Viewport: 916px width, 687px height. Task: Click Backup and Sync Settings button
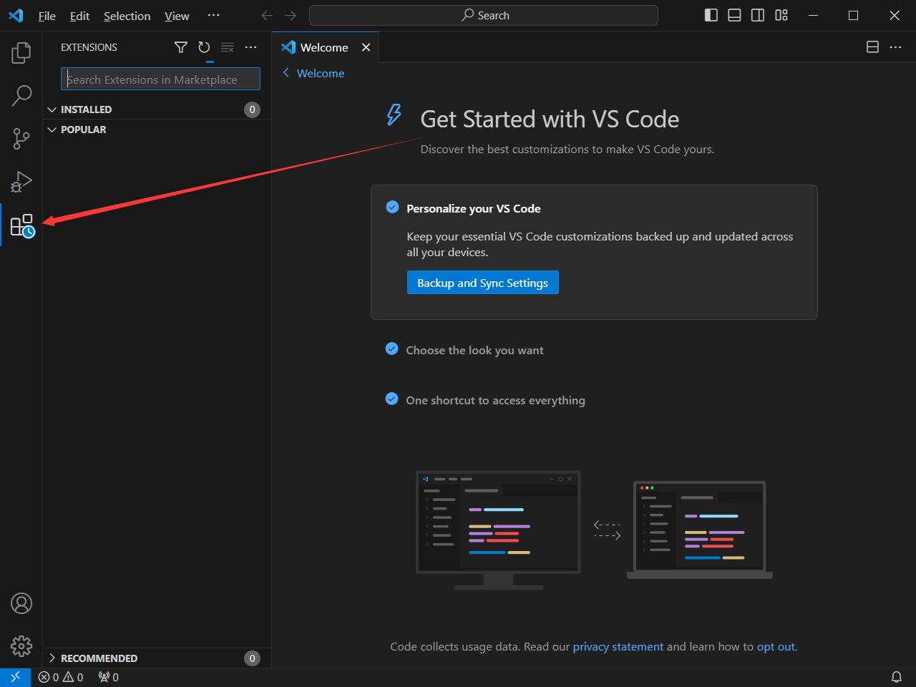click(483, 283)
